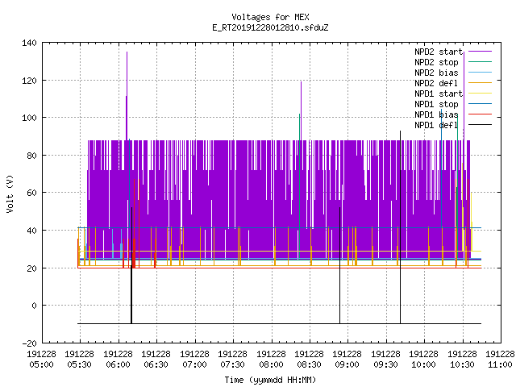Click y-axis tick value 60
The image size is (516, 387).
tap(31, 193)
